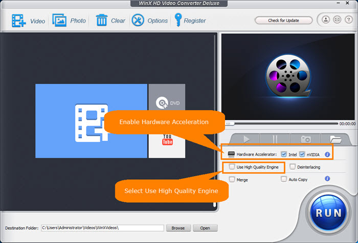The width and height of the screenshot is (358, 243).
Task: Minimize the WinX window
Action: point(338,3)
